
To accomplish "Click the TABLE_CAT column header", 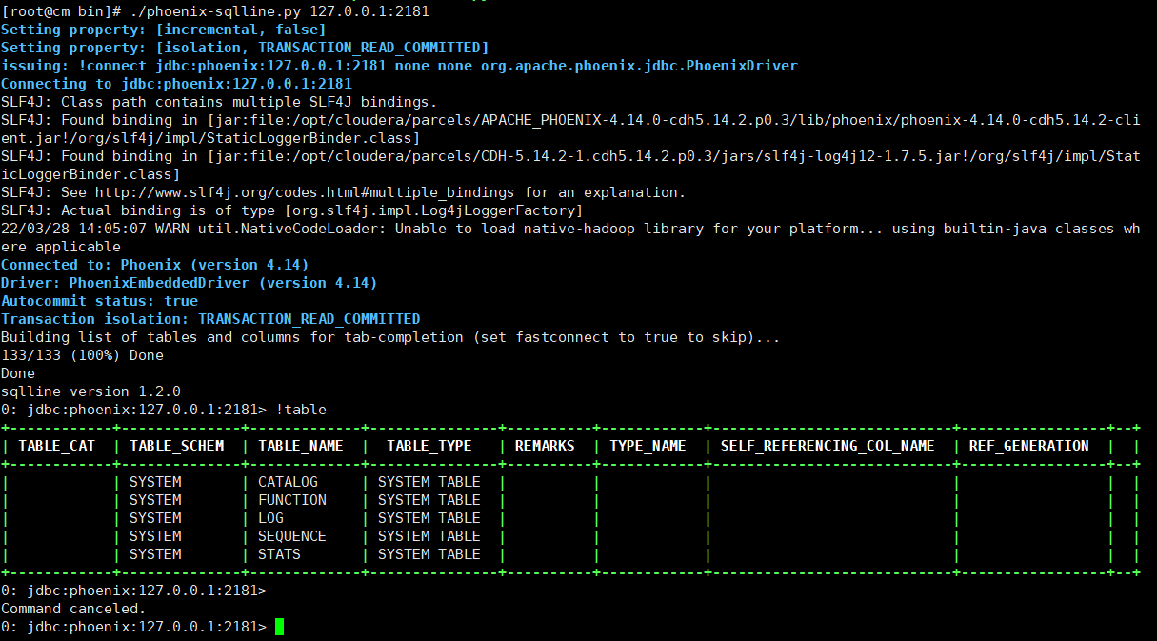I will [x=56, y=446].
